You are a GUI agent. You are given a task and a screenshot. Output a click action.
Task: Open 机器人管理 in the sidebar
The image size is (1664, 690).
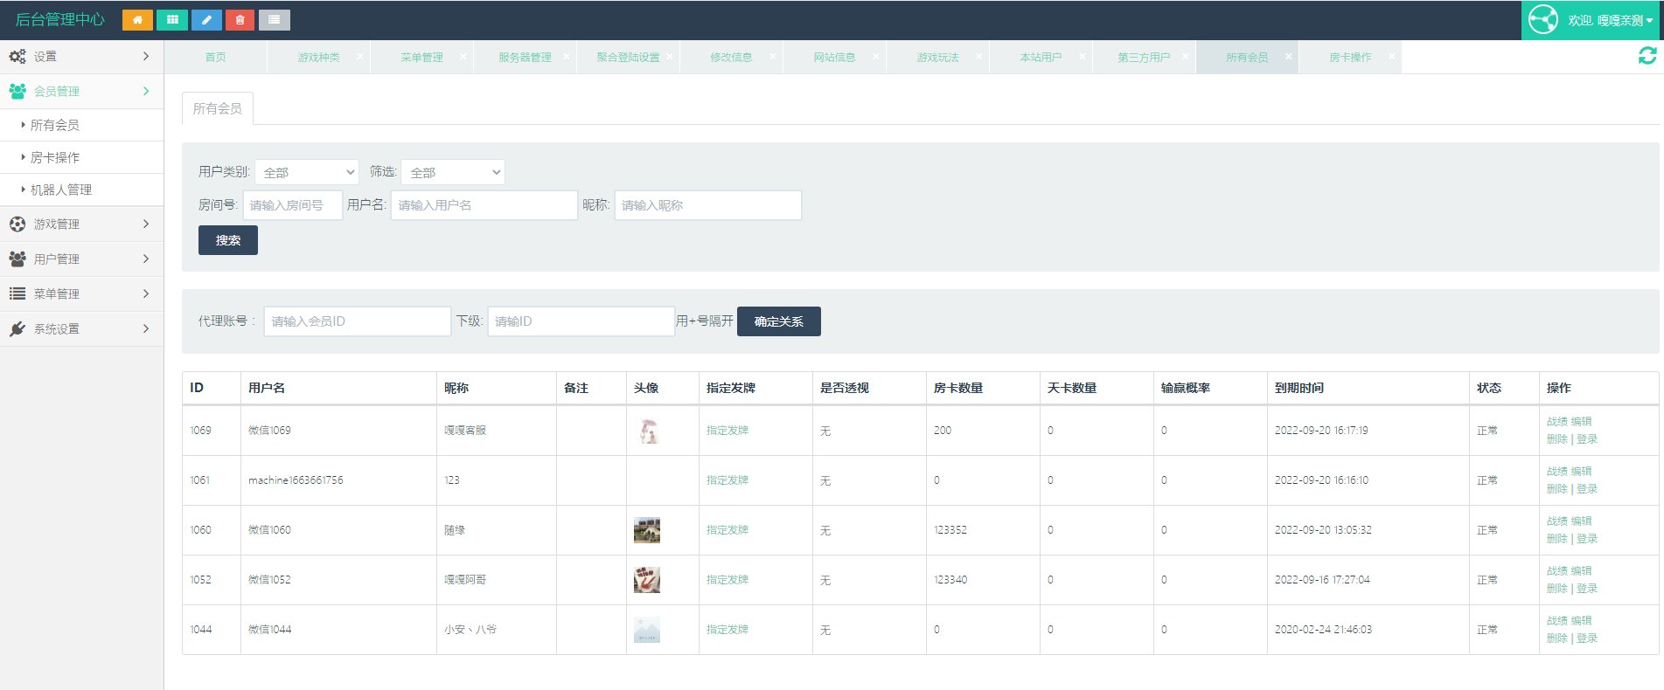coord(61,190)
